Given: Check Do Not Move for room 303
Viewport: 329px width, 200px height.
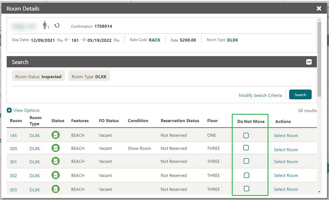Looking at the screenshot, I should pyautogui.click(x=247, y=189).
